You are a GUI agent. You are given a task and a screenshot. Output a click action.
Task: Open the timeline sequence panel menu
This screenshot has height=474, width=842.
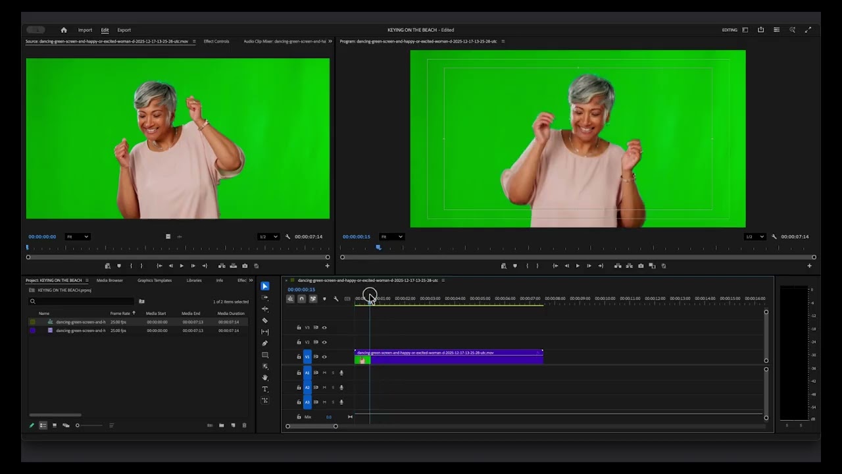[443, 280]
